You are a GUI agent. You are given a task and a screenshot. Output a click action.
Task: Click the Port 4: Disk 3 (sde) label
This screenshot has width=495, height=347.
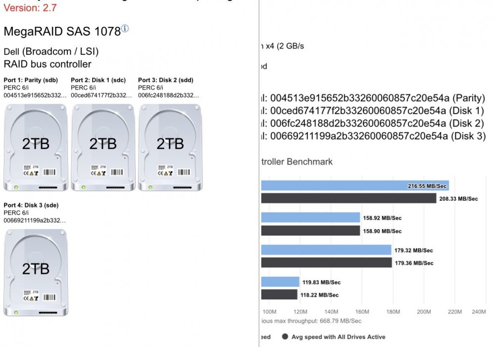point(31,205)
